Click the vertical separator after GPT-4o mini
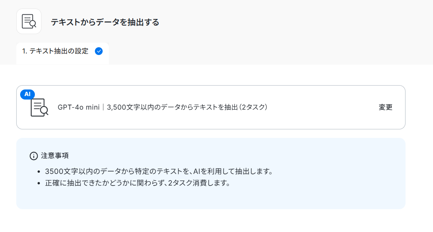The image size is (433, 232). coord(103,107)
